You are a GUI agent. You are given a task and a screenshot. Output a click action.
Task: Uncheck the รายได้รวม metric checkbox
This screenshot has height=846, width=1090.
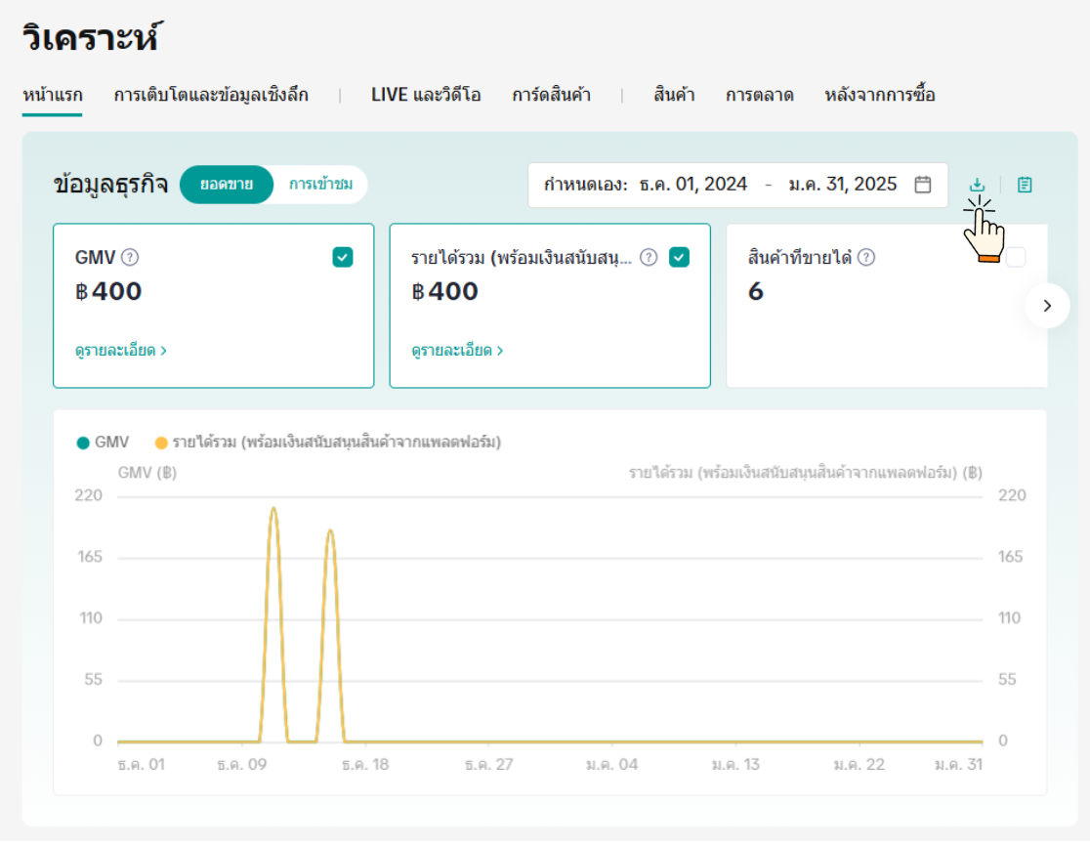680,257
